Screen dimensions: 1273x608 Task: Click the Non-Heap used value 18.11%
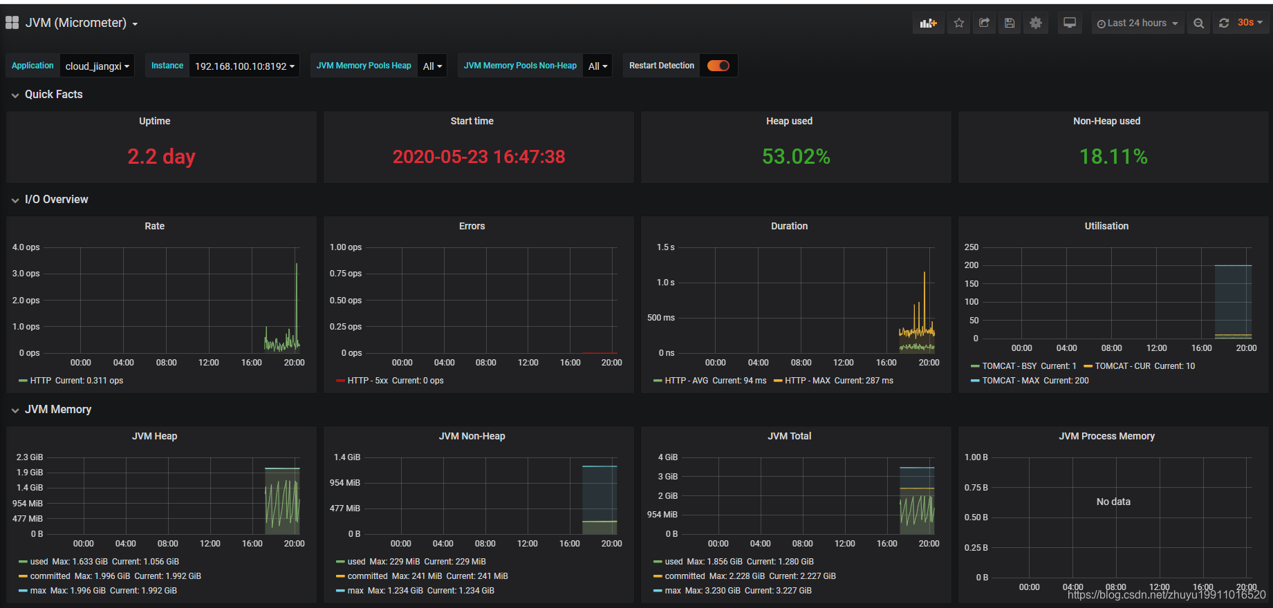[1113, 157]
